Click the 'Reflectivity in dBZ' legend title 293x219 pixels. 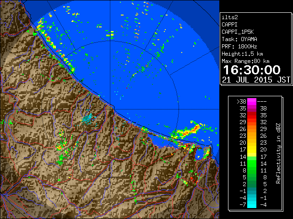pos(278,153)
